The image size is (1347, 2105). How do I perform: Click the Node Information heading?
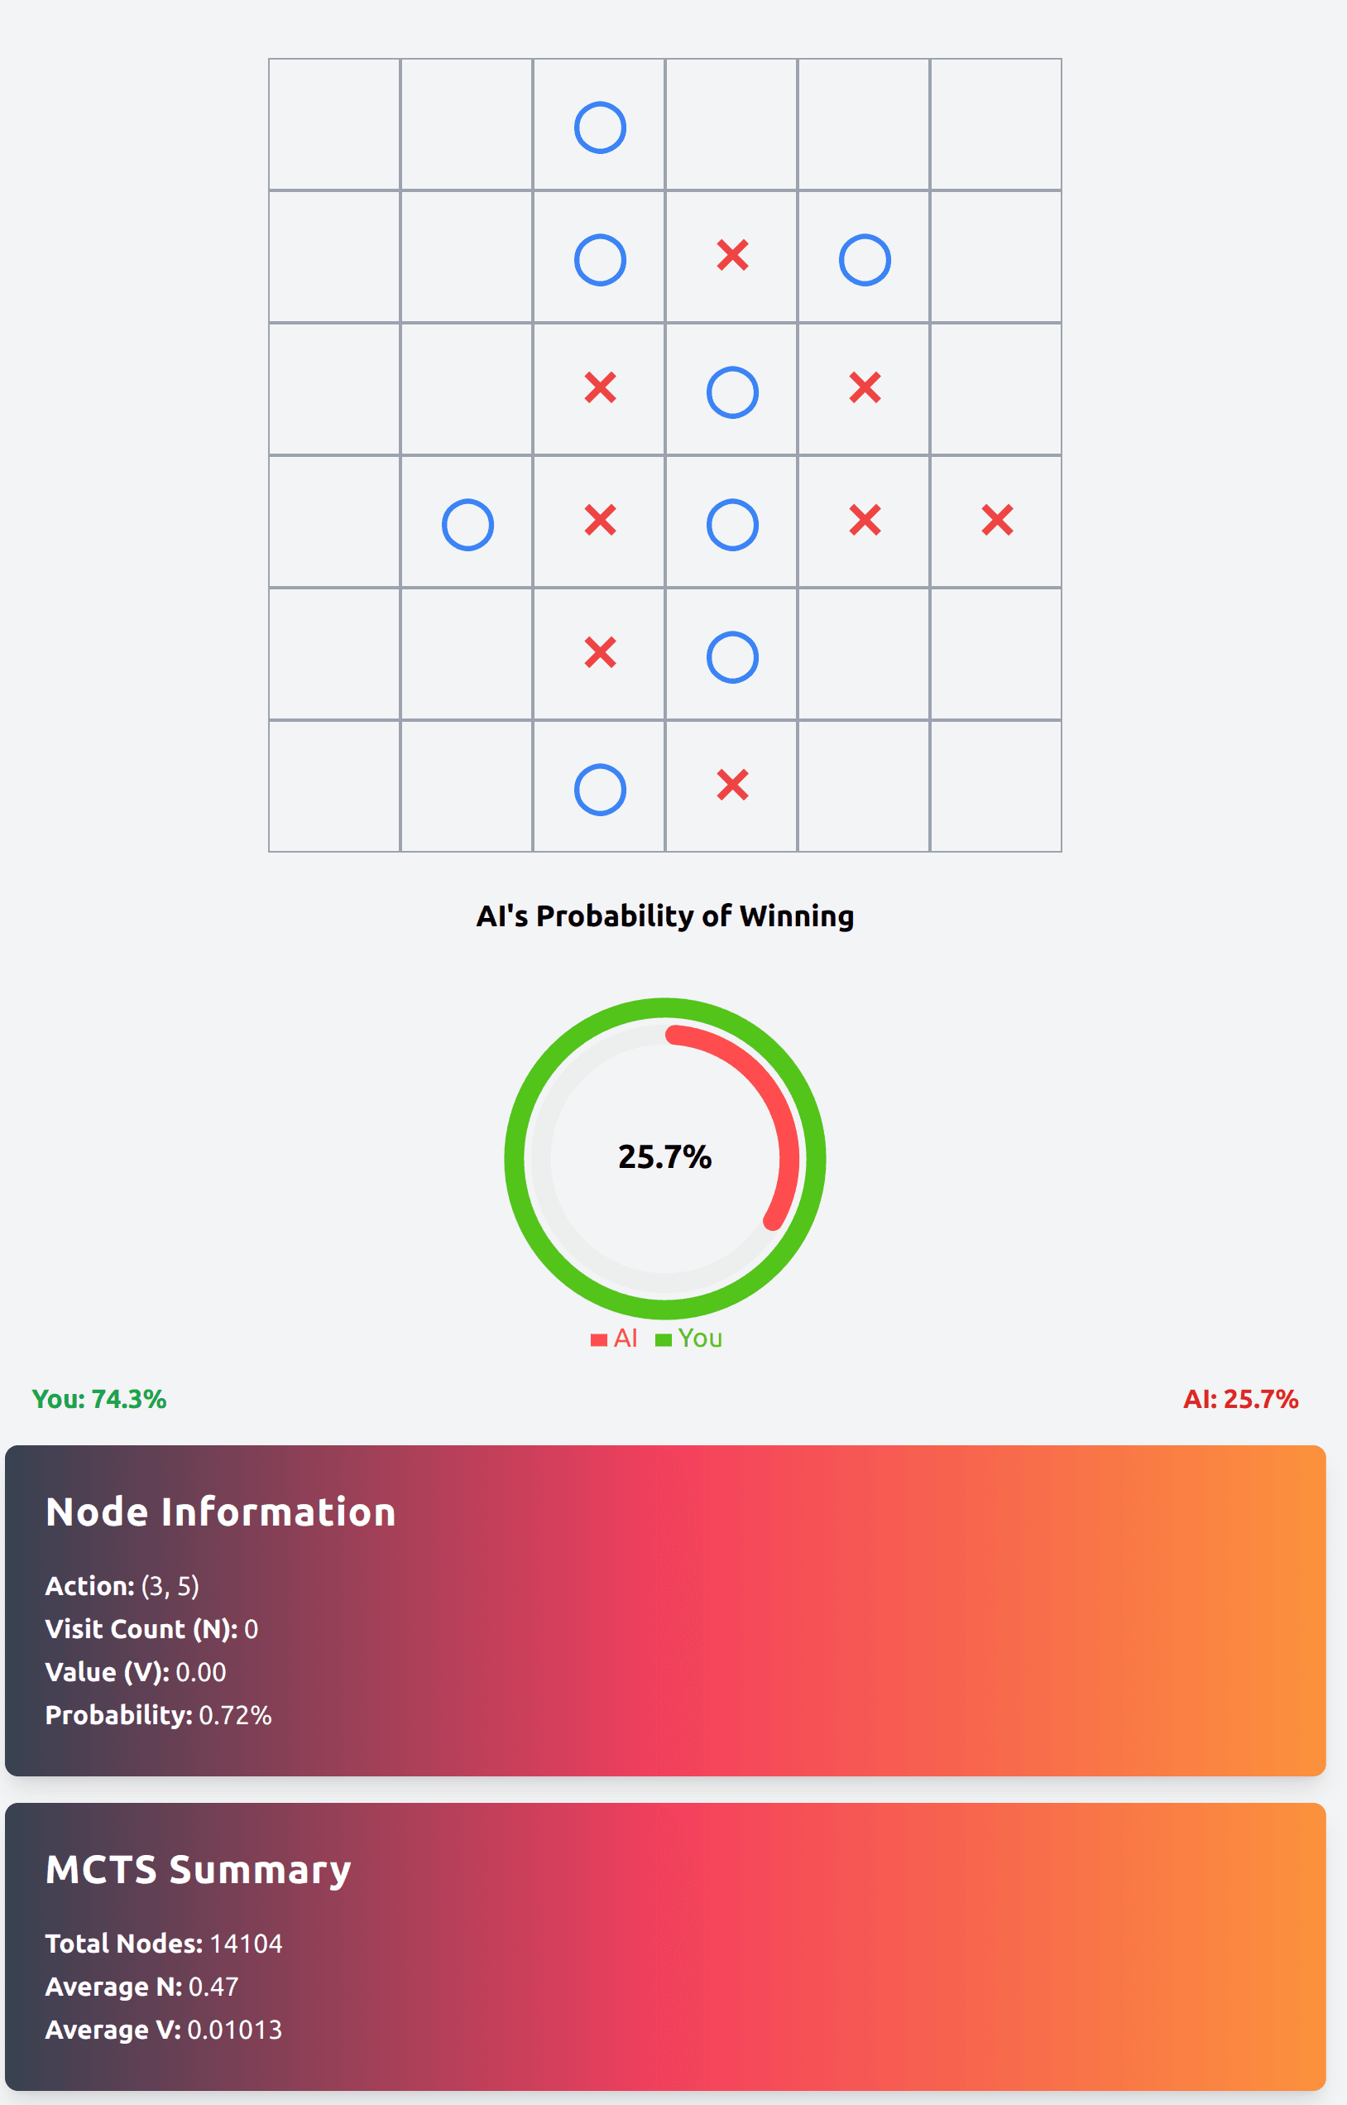coord(220,1512)
